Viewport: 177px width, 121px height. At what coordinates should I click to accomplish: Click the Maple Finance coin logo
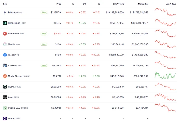[x=5, y=76]
